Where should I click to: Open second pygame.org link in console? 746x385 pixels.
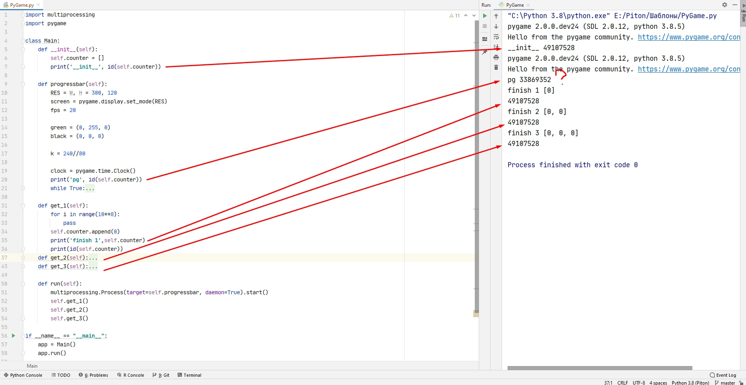[x=689, y=69]
